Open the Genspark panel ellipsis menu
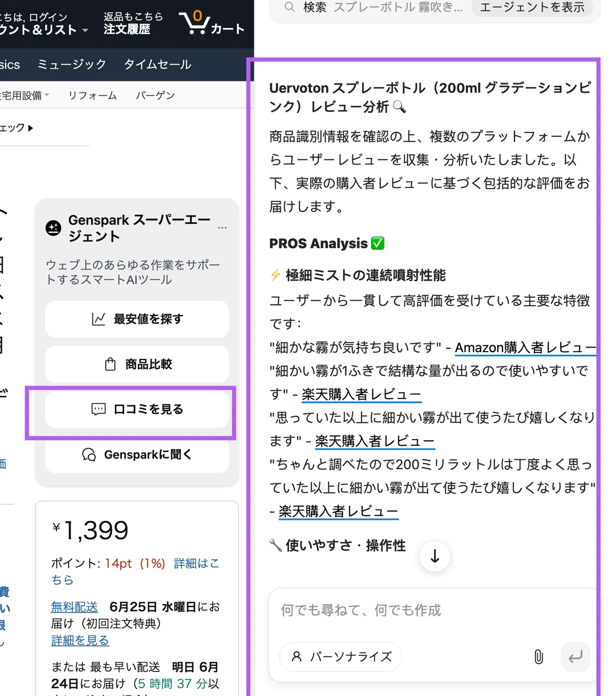 tap(222, 228)
